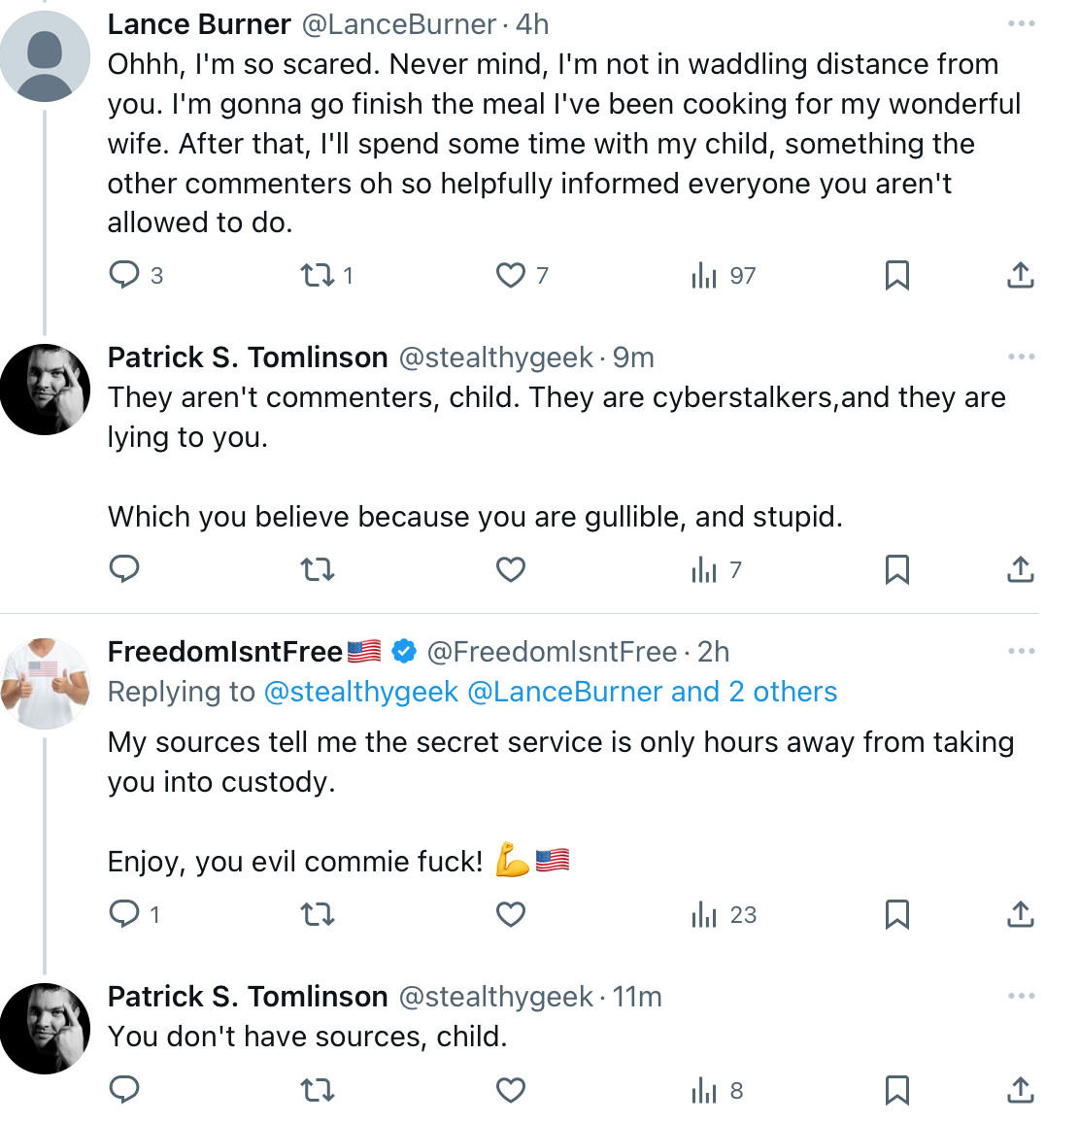This screenshot has width=1079, height=1123.
Task: View analytics showing 23 views
Action: point(724,914)
